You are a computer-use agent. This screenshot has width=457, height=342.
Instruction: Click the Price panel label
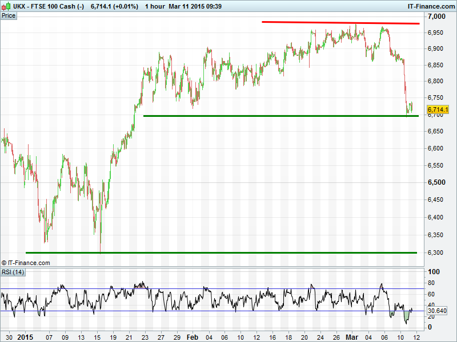pos(9,16)
